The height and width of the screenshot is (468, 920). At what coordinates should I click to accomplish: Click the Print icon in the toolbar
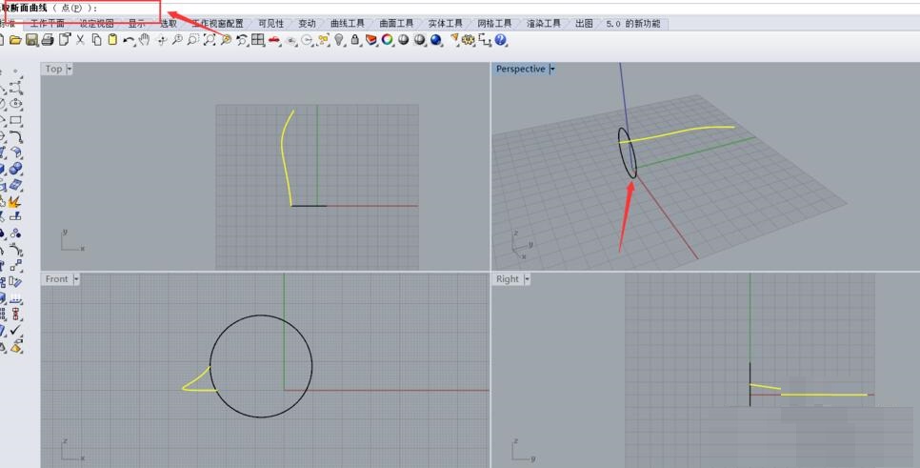[48, 40]
